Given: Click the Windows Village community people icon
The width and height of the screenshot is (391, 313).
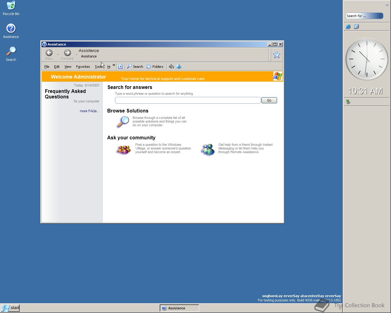Looking at the screenshot, I should pyautogui.click(x=123, y=149).
